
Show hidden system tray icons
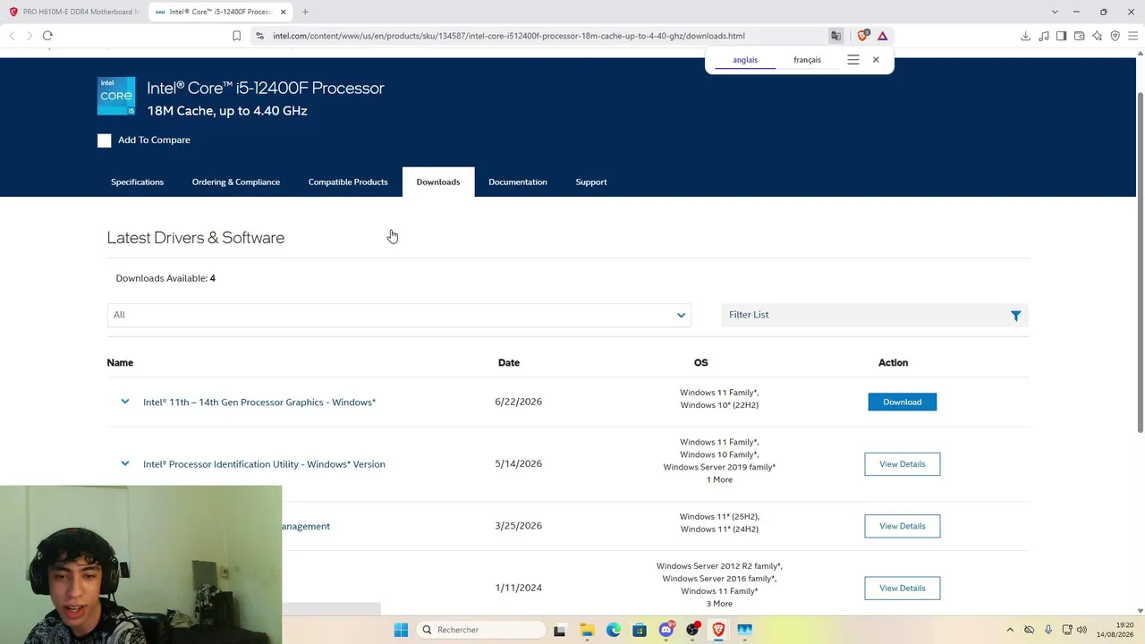(x=1010, y=630)
